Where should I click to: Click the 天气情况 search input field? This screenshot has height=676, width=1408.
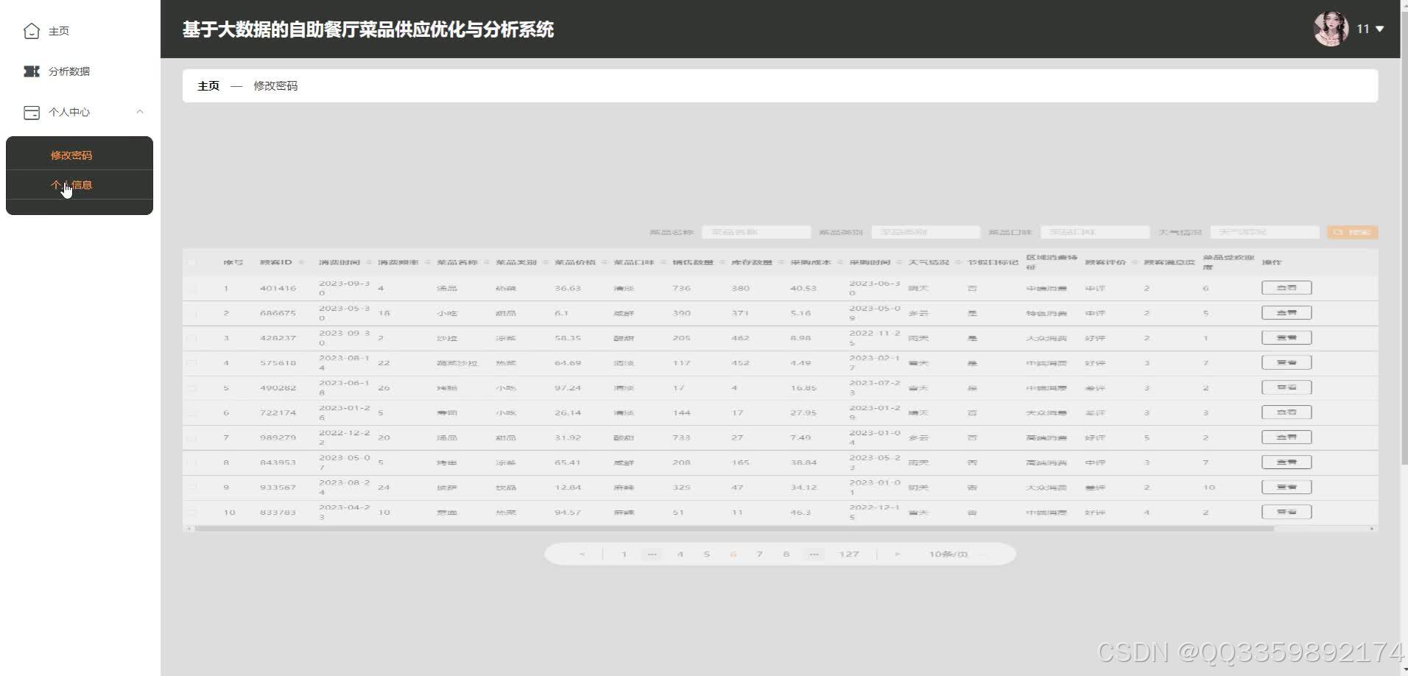(1264, 232)
